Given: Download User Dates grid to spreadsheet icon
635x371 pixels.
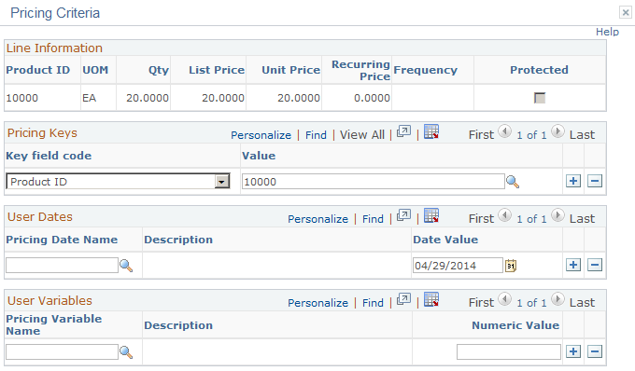Looking at the screenshot, I should click(x=431, y=215).
